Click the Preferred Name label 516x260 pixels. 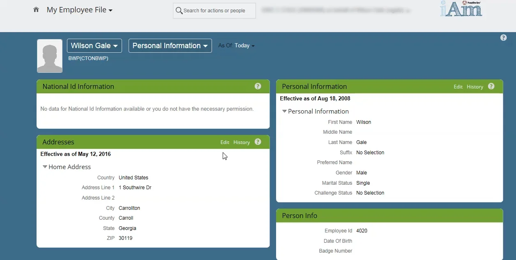335,162
